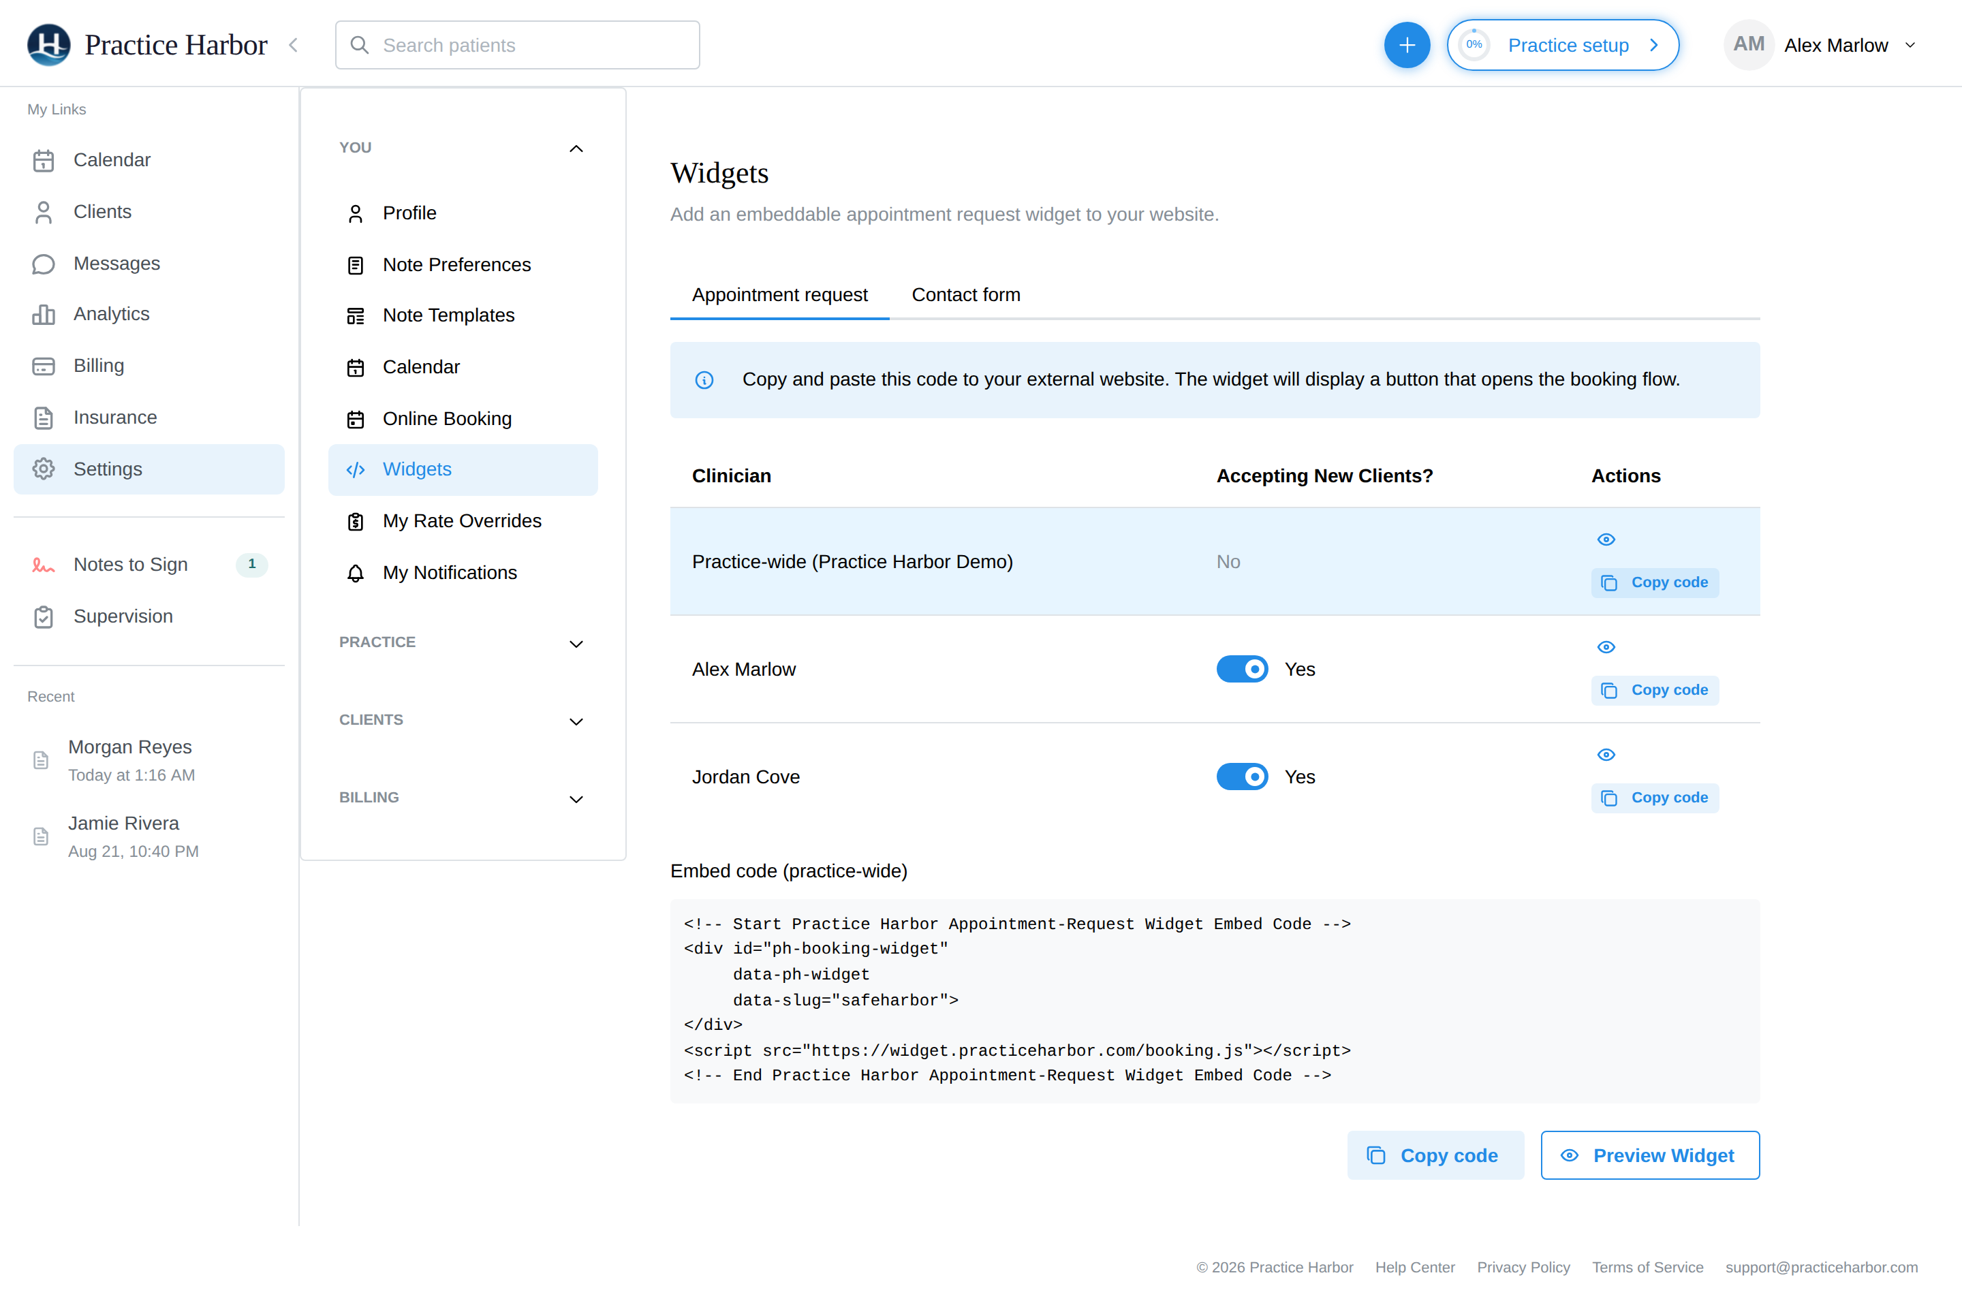Toggle Jordan Cove accepting new clients
1962x1316 pixels.
tap(1242, 777)
